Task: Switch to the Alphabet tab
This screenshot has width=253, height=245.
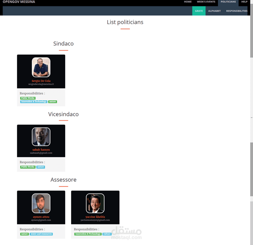Action: 214,11
